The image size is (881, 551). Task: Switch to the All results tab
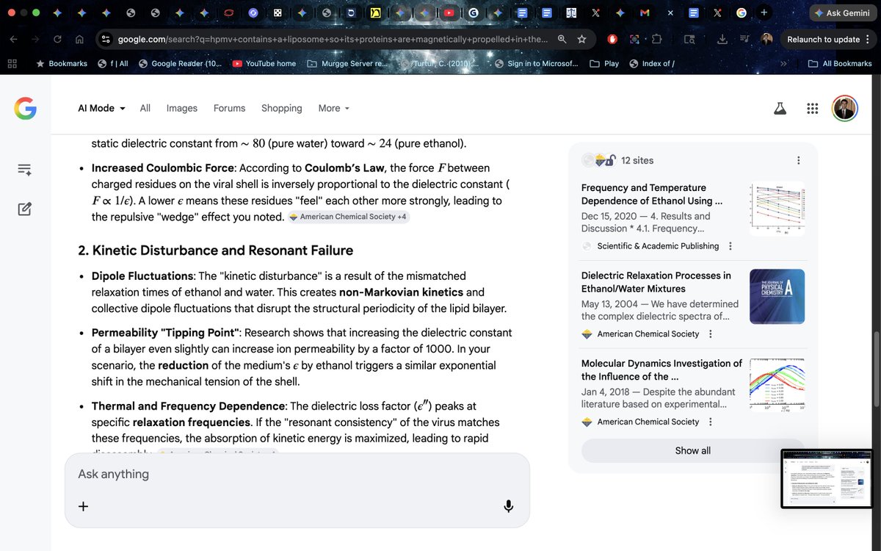145,108
